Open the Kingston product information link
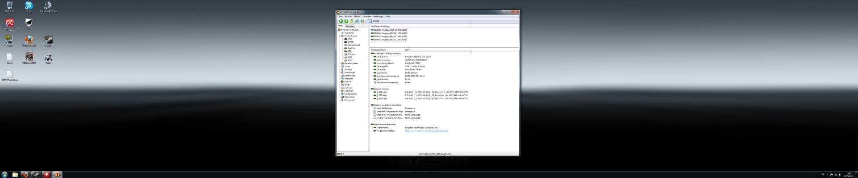Image resolution: width=858 pixels, height=178 pixels. pyautogui.click(x=427, y=131)
